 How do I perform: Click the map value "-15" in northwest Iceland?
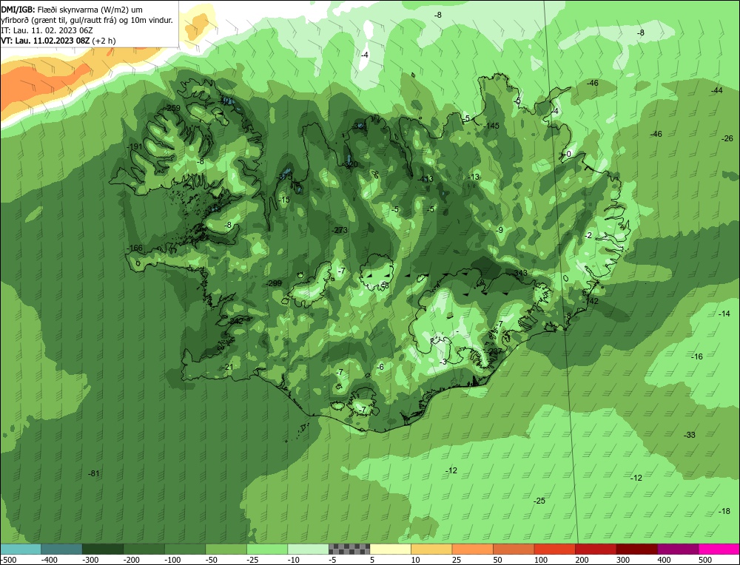pos(284,200)
